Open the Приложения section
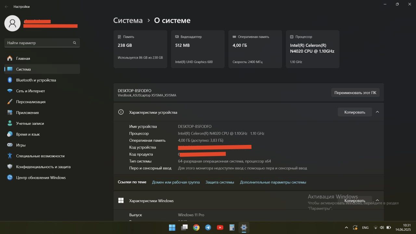The width and height of the screenshot is (416, 234). click(42, 112)
